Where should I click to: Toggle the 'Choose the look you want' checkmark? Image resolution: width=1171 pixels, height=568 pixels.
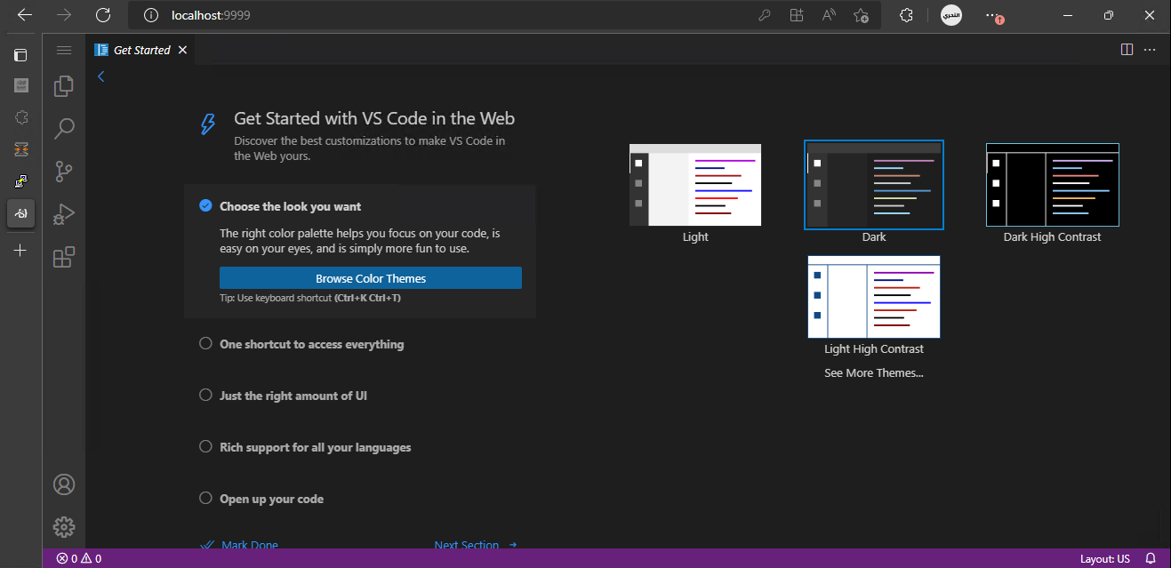205,206
